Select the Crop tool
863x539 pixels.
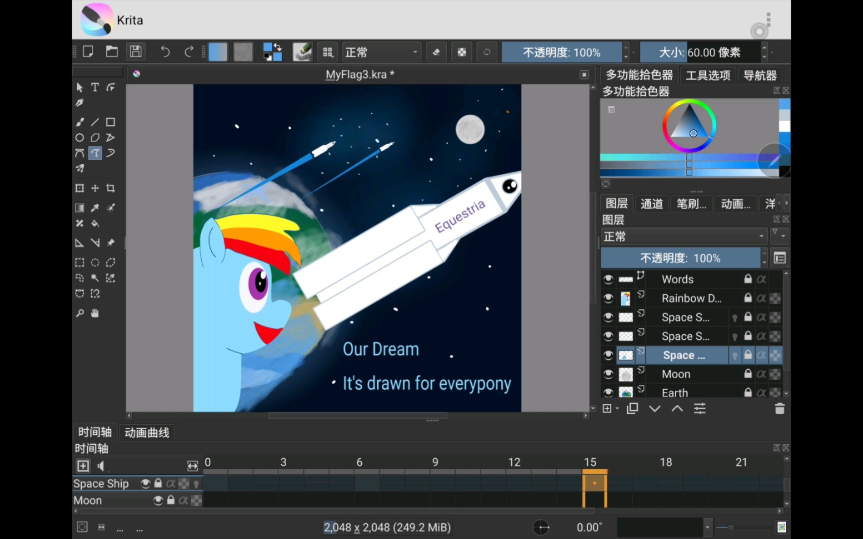(110, 188)
